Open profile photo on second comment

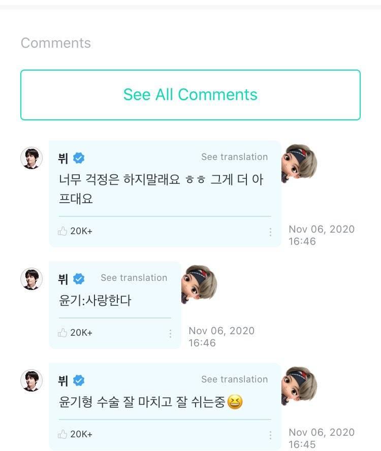(x=31, y=279)
